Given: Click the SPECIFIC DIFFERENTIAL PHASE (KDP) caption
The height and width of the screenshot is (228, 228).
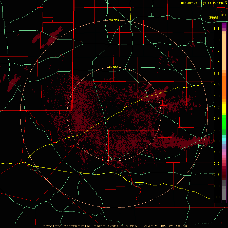Looking at the screenshot, I should coord(81,226).
